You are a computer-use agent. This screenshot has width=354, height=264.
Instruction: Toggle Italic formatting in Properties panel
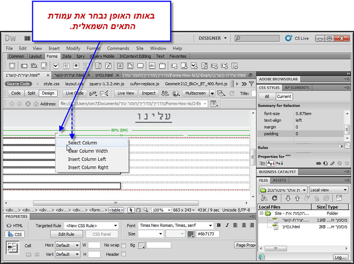(x=227, y=225)
